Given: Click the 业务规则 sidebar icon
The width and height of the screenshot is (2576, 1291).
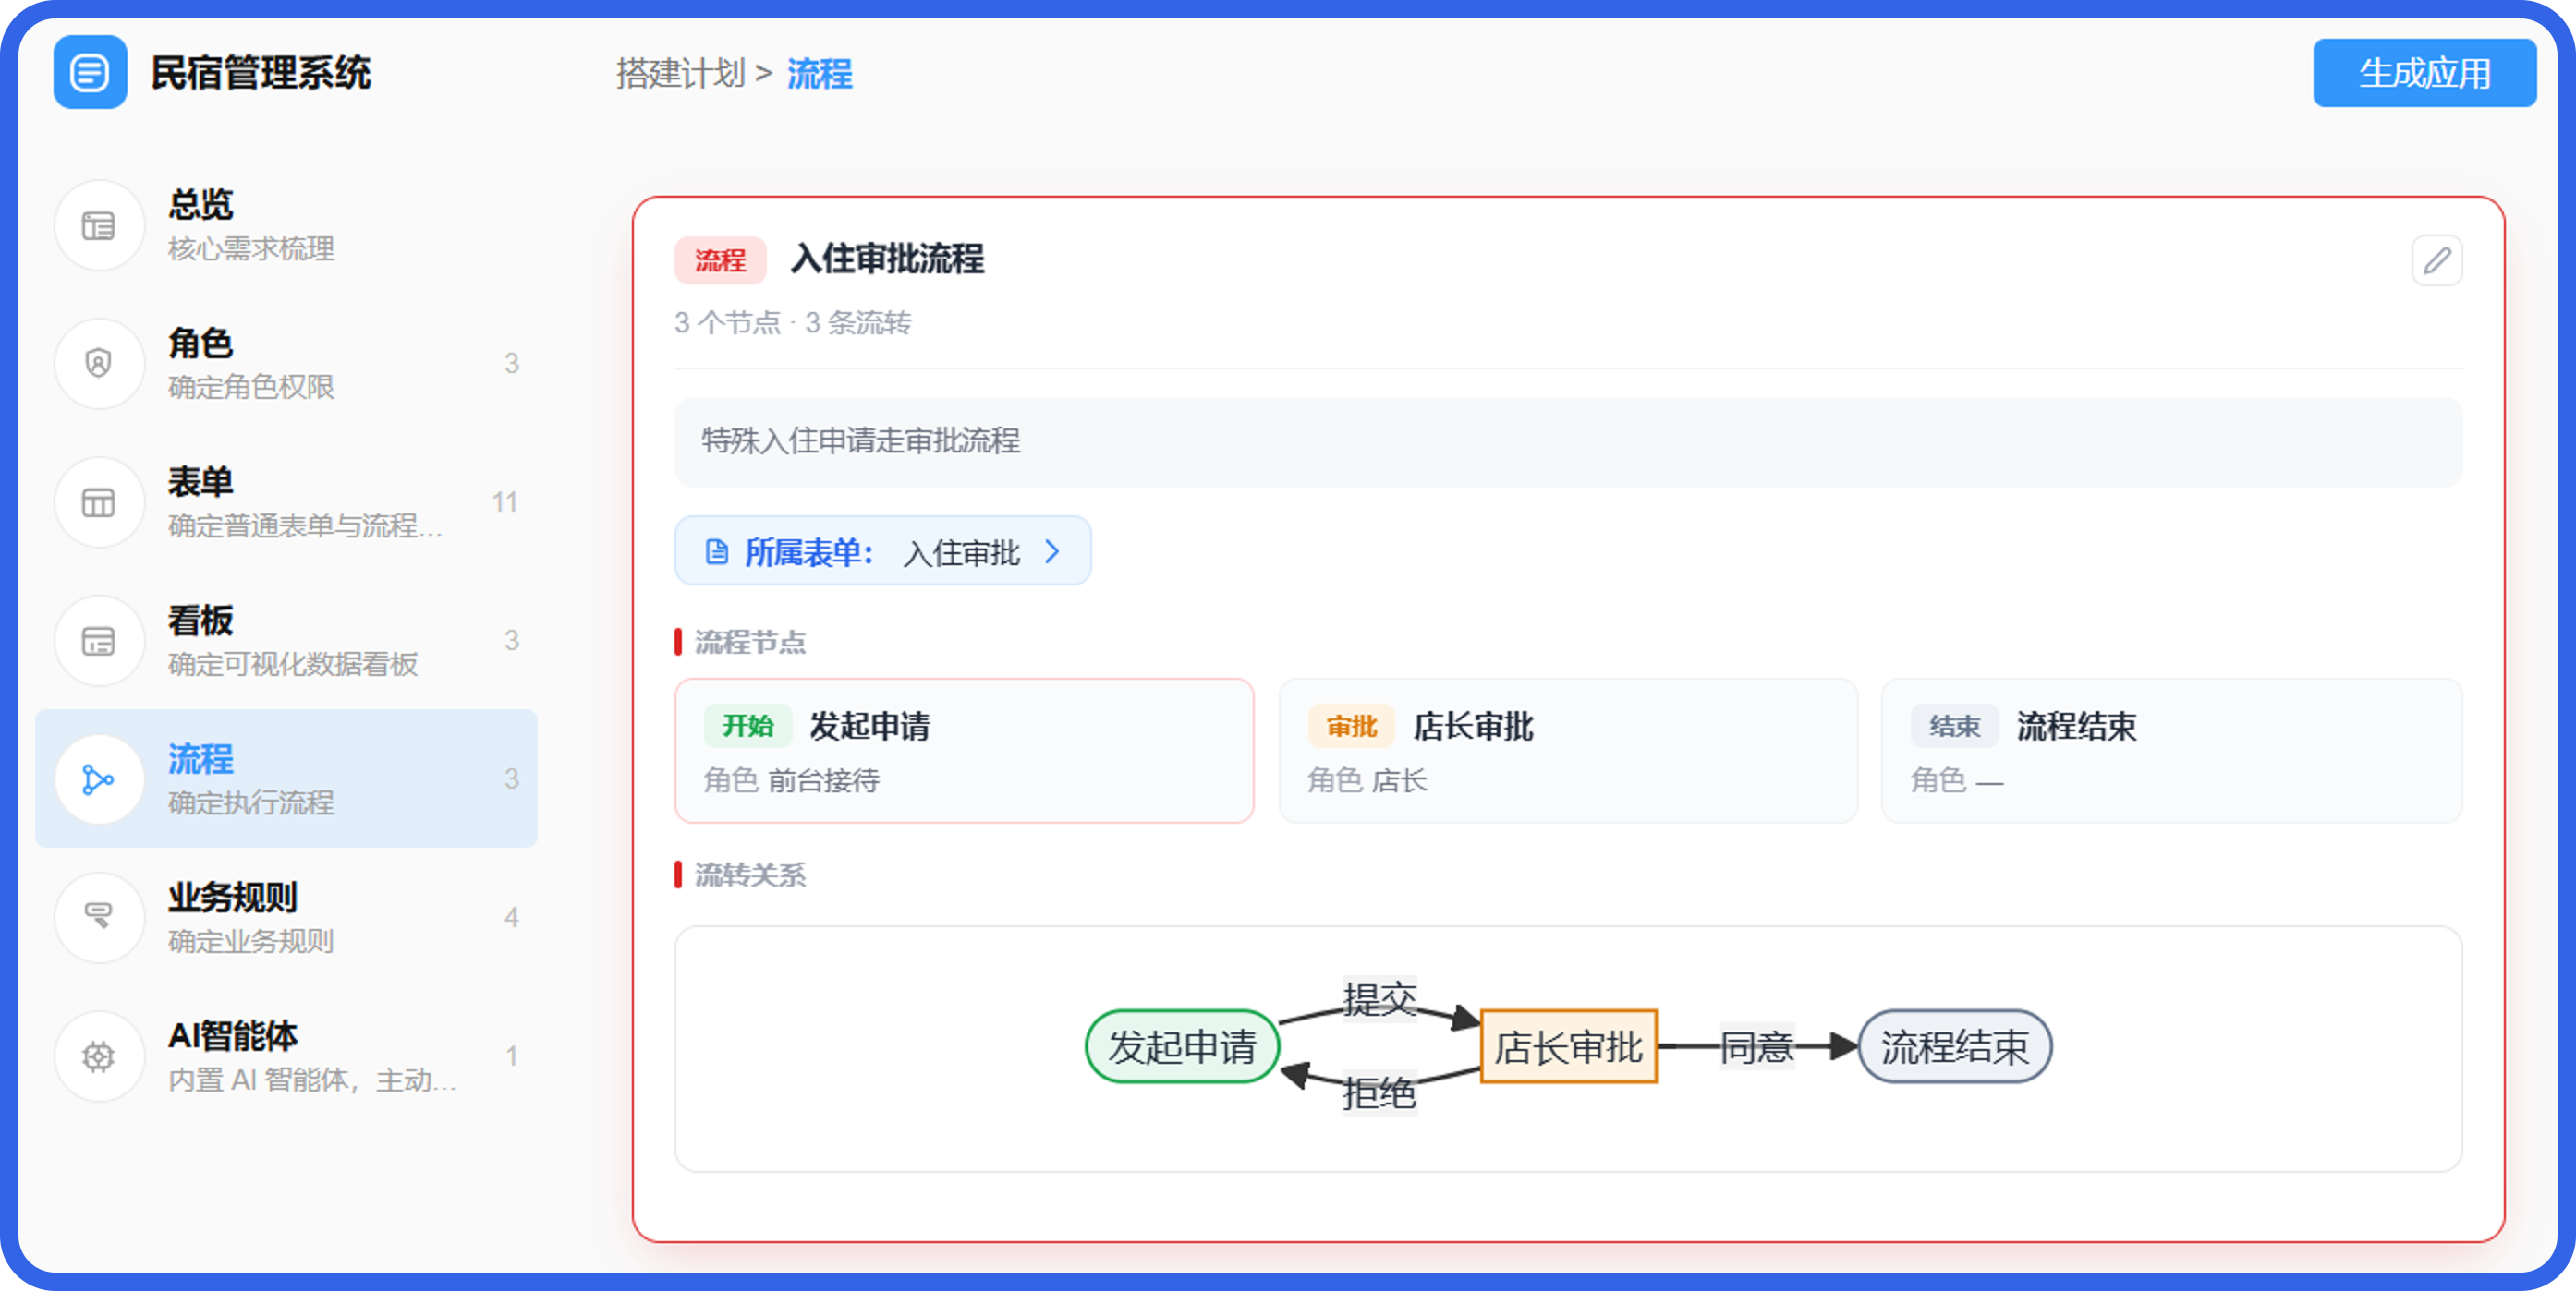Looking at the screenshot, I should point(98,917).
